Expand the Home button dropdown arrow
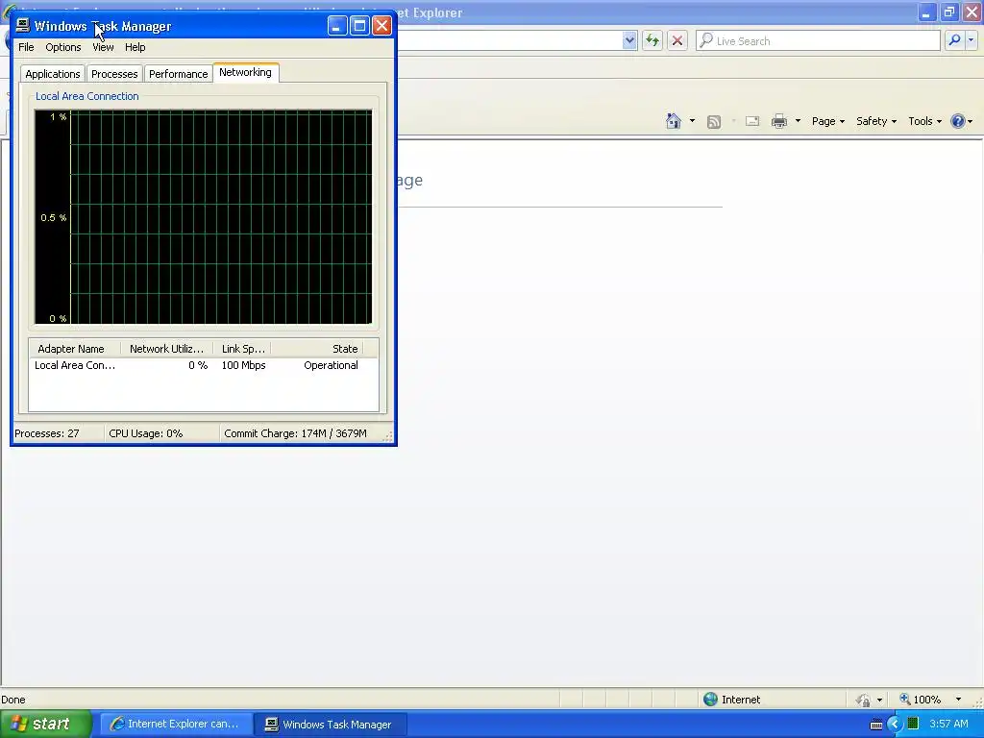The height and width of the screenshot is (738, 984). [692, 121]
